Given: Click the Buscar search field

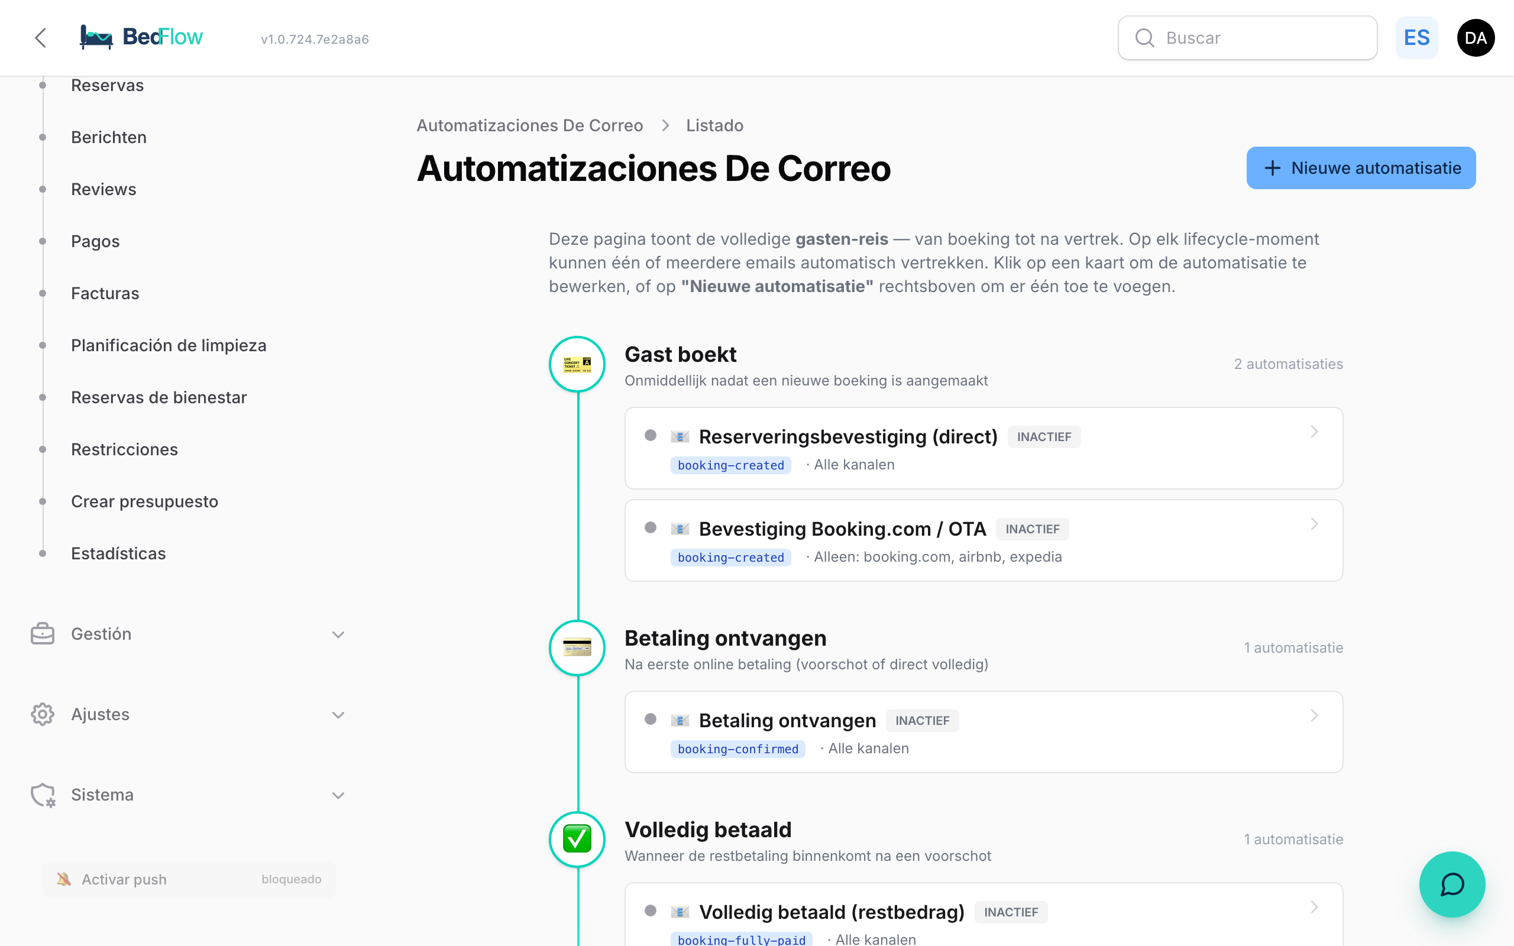Looking at the screenshot, I should [x=1247, y=37].
